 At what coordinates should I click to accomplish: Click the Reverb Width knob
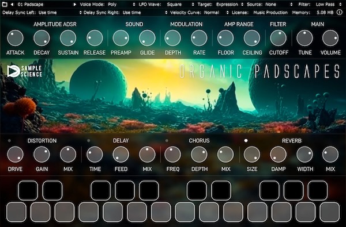304,155
